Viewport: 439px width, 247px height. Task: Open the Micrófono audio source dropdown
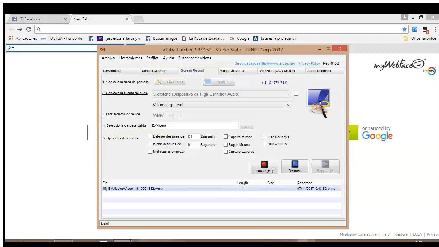(221, 94)
